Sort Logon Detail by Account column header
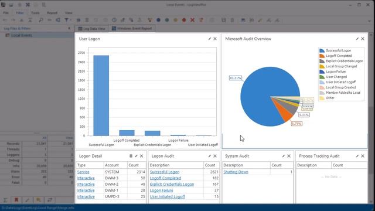Viewport: 375px width, 211px height. coord(115,165)
